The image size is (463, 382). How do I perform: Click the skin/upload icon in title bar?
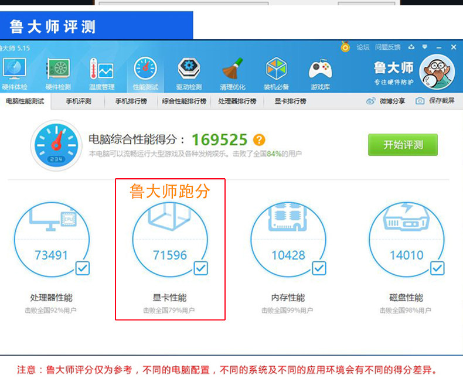coord(411,47)
